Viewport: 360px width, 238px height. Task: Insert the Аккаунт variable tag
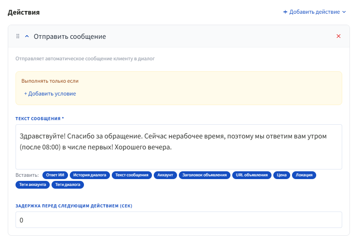165,175
